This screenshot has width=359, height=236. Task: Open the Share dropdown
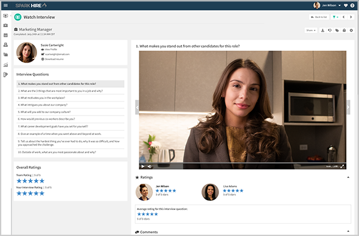click(x=311, y=30)
